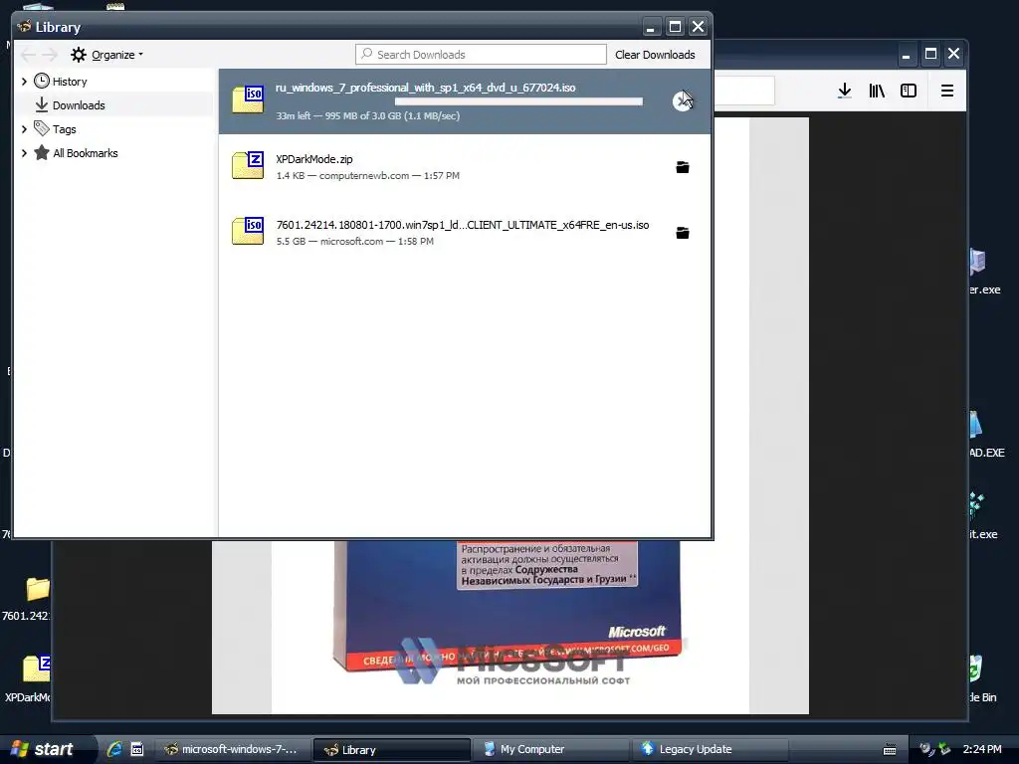Cancel the ru_windows_7_professional ISO download
Viewport: 1019px width, 764px height.
pyautogui.click(x=682, y=101)
